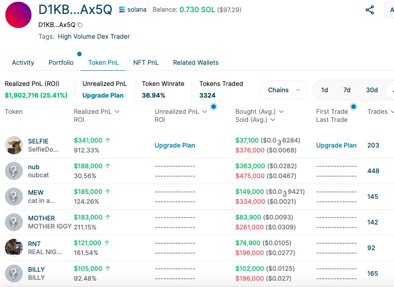Open RNT token image icon
Image resolution: width=394 pixels, height=287 pixels.
tap(14, 248)
